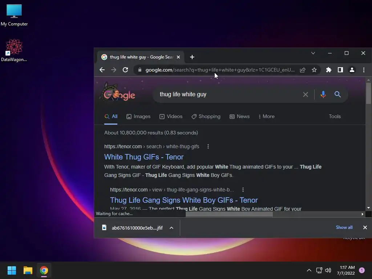Open the notification badge in the tray
Image resolution: width=372 pixels, height=279 pixels.
pyautogui.click(x=362, y=270)
